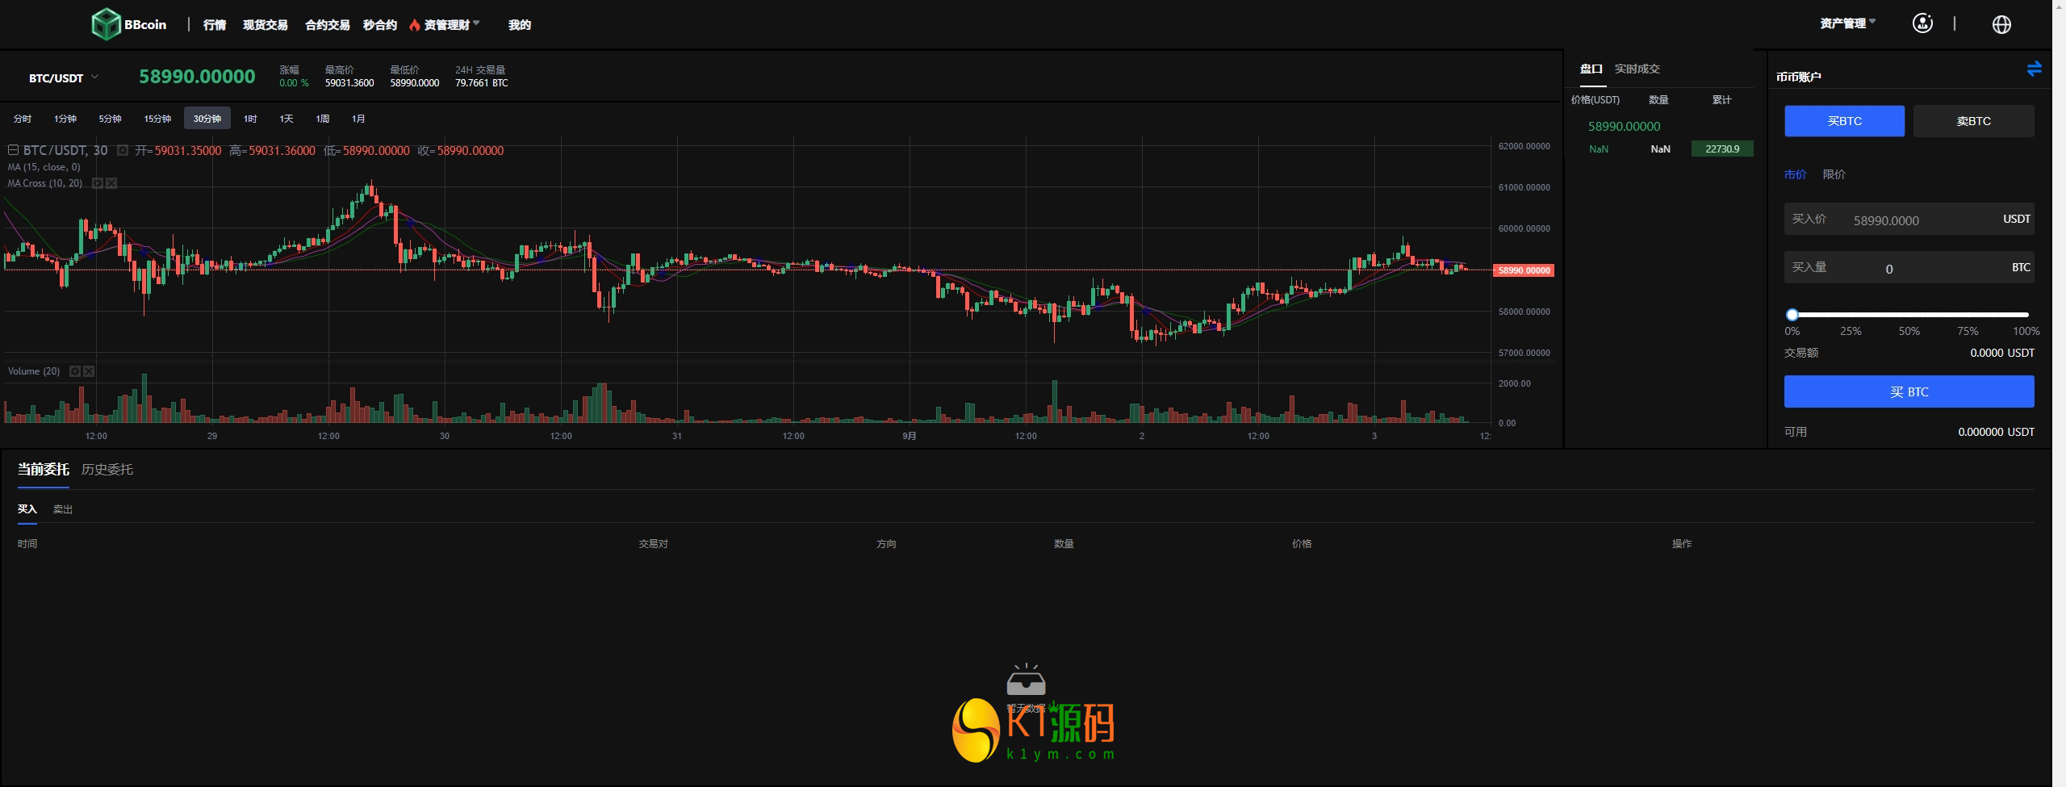Set amount slider to 50% mark
Viewport: 2066px width, 787px height.
(x=1909, y=331)
